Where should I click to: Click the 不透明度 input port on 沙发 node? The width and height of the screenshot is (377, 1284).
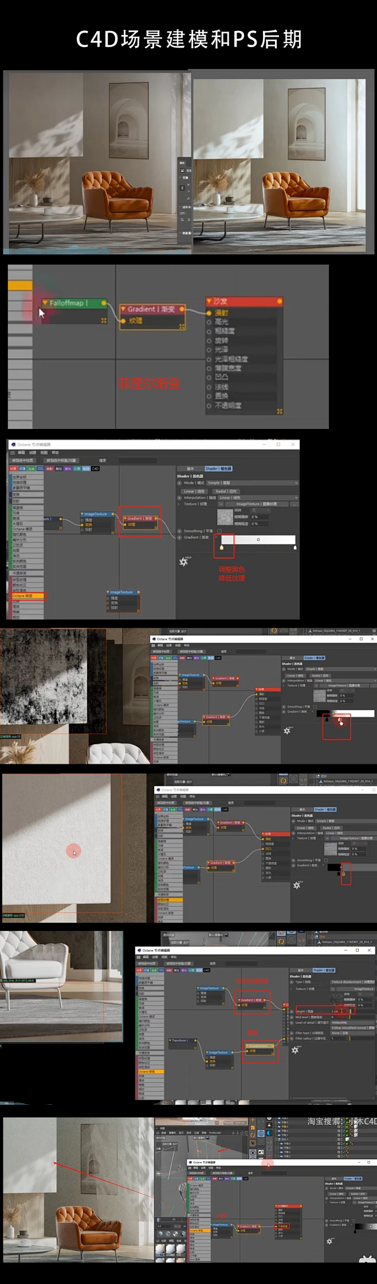pyautogui.click(x=209, y=405)
